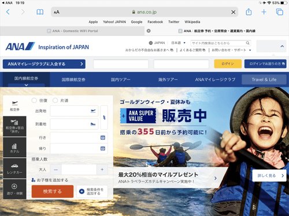This screenshot has height=216, width=289.
Task: Collapse the login panel with up chevron
Action: tap(282, 46)
